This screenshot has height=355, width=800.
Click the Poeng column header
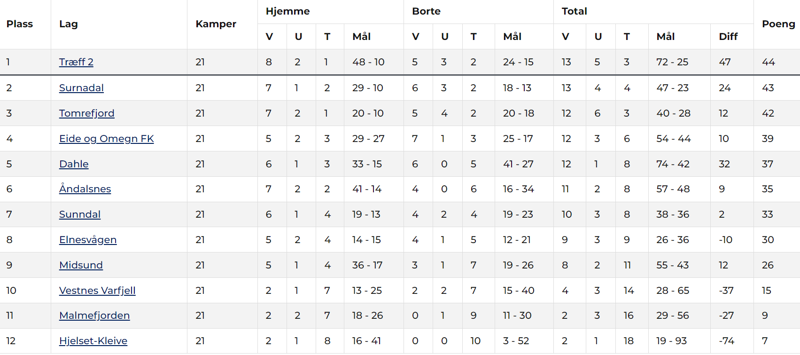coord(778,24)
